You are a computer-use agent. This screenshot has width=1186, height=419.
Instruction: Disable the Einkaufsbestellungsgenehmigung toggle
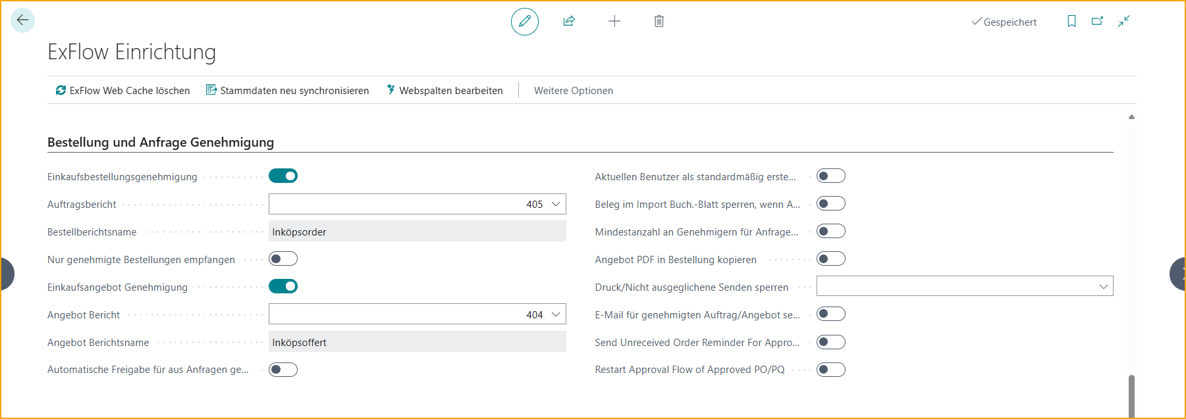(x=283, y=176)
